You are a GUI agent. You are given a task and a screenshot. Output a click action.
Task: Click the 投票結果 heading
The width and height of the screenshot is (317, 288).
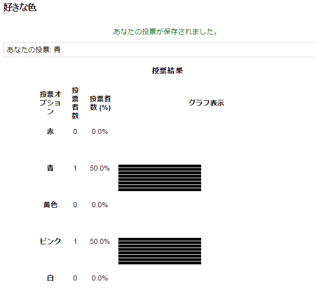click(167, 70)
